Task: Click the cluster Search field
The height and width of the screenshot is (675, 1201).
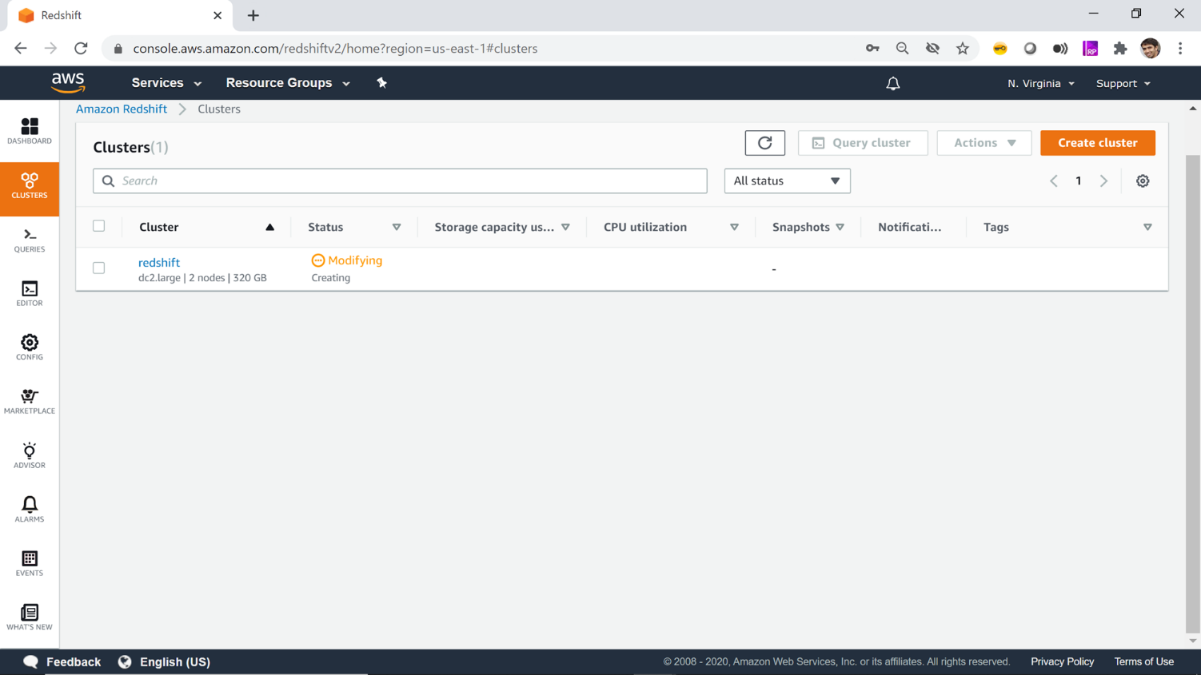Action: 400,181
